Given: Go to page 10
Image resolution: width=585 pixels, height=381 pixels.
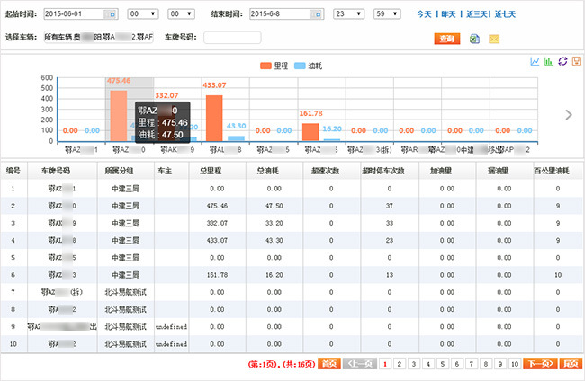Looking at the screenshot, I should coord(515,364).
